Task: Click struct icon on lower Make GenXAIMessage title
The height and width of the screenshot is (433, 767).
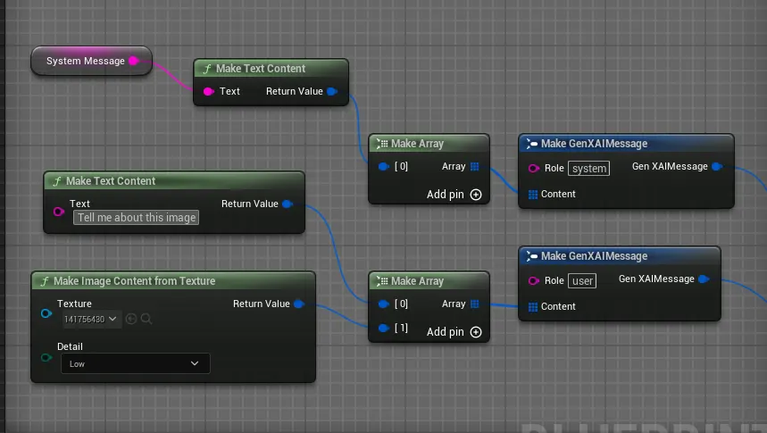Action: point(531,256)
